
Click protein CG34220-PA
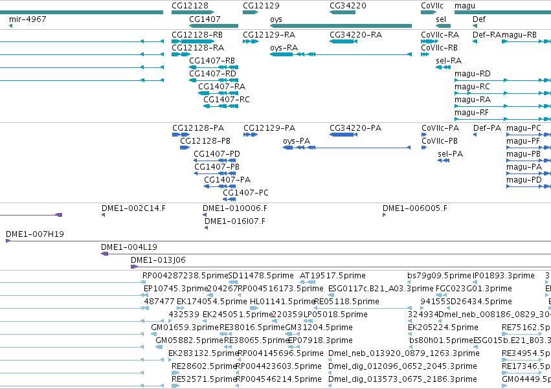(x=343, y=135)
